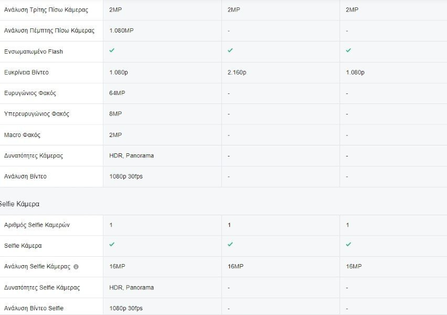Viewport: 447px width, 315px height.
Task: Click first column checkmark in Selfie Κάμερα row
Action: pos(112,244)
